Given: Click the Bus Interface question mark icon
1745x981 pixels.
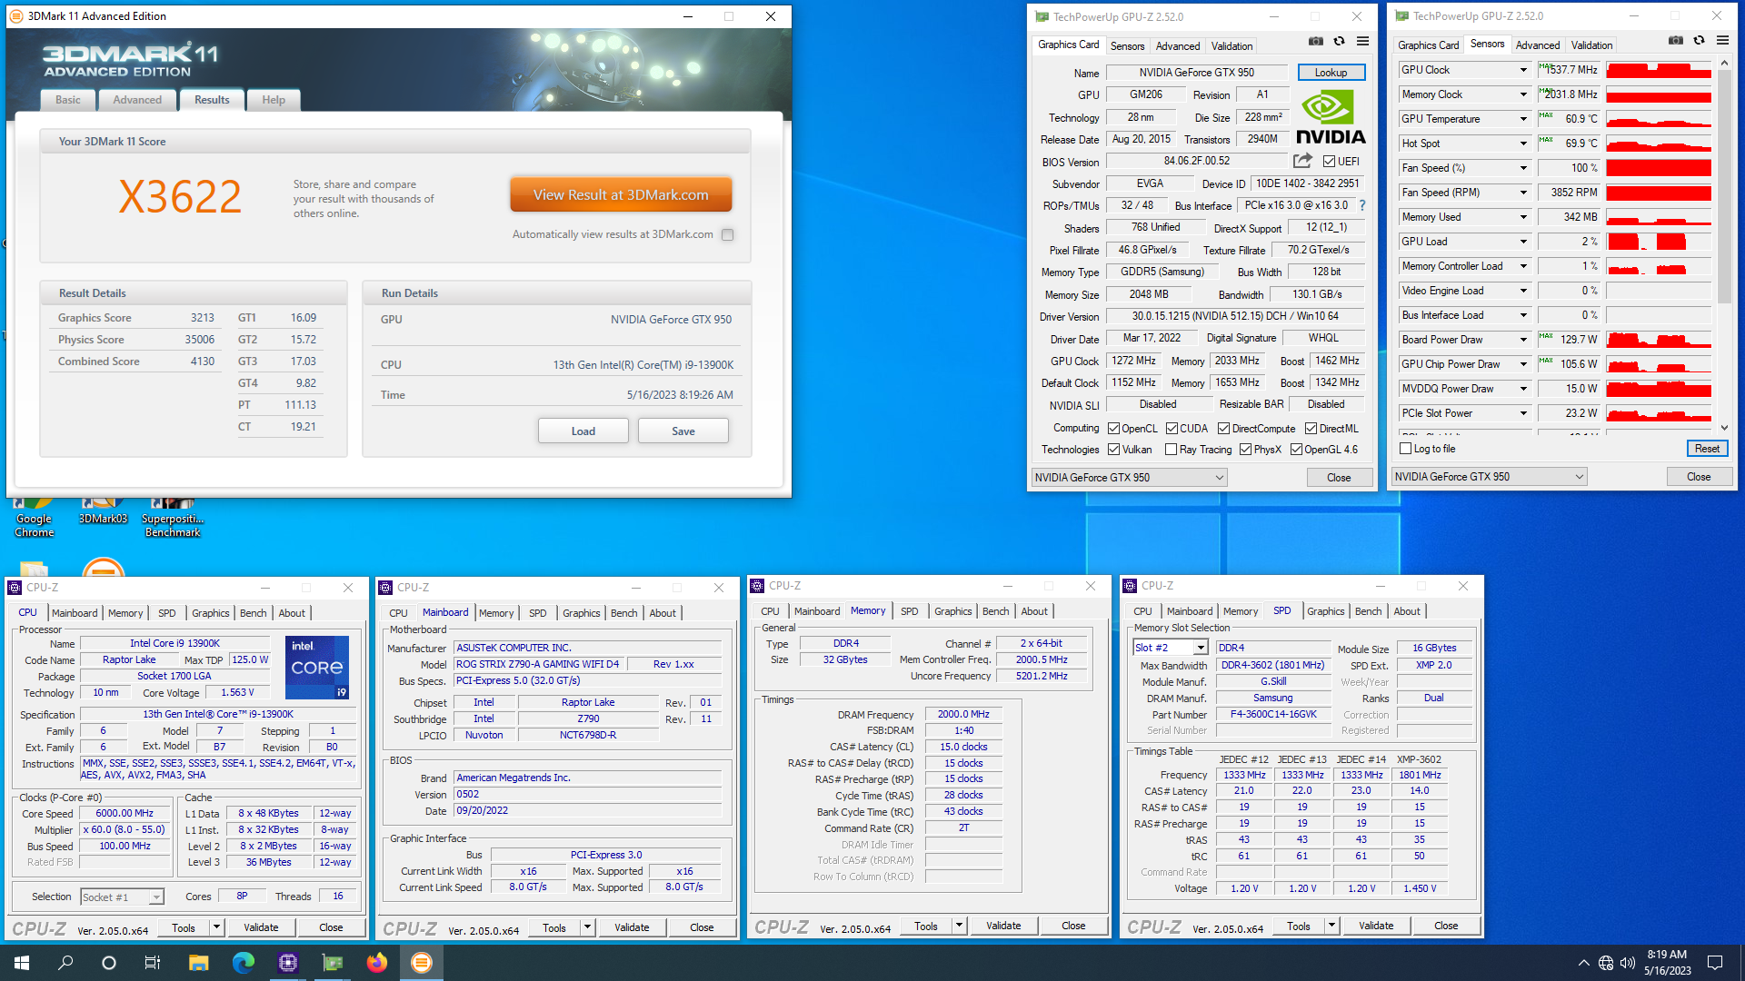Looking at the screenshot, I should [1361, 205].
